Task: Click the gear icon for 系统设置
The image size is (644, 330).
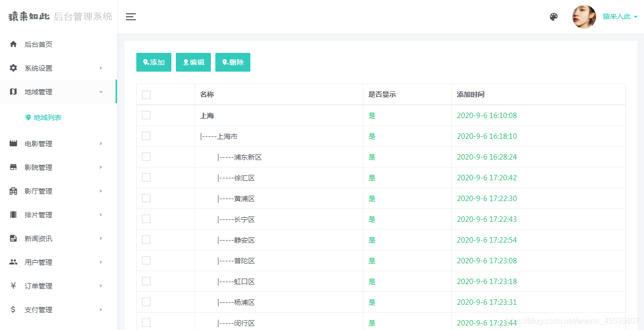Action: click(13, 68)
